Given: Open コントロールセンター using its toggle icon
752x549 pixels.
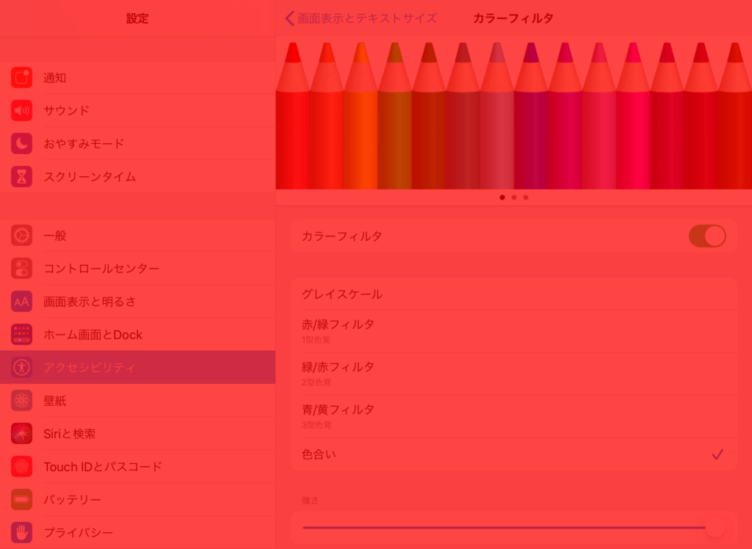Looking at the screenshot, I should [x=21, y=269].
